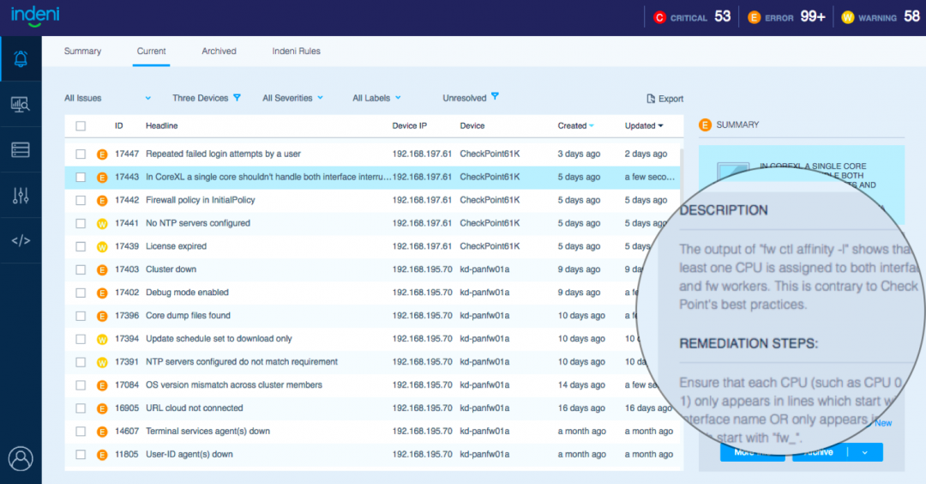Expand the All Labels dropdown
Screen dimensions: 926x484
pos(376,98)
